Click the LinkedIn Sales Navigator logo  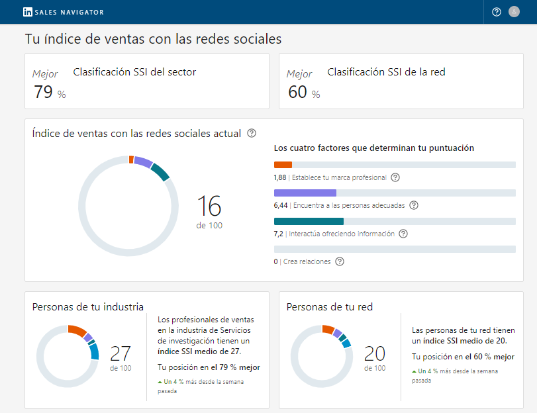tap(64, 12)
